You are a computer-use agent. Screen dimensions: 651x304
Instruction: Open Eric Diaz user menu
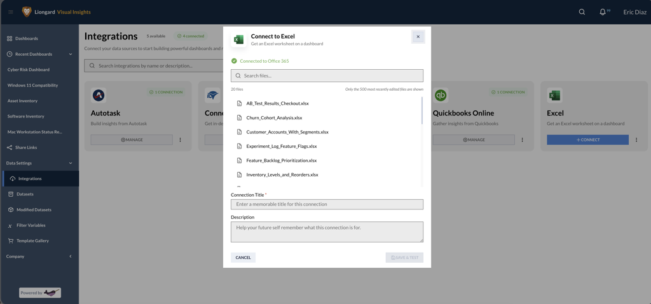634,12
